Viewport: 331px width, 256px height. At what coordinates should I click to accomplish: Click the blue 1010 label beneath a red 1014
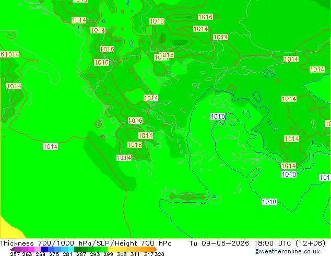click(289, 174)
